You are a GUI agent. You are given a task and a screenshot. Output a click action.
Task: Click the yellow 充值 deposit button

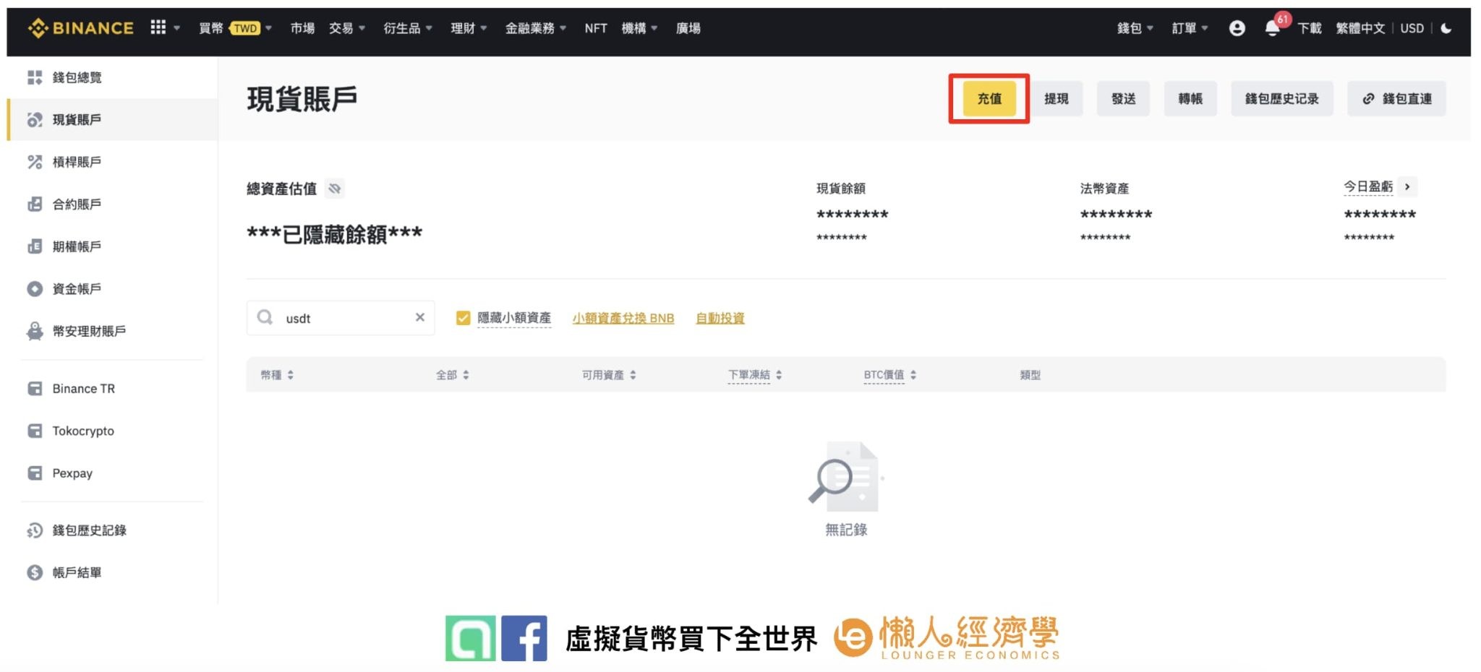coord(989,99)
